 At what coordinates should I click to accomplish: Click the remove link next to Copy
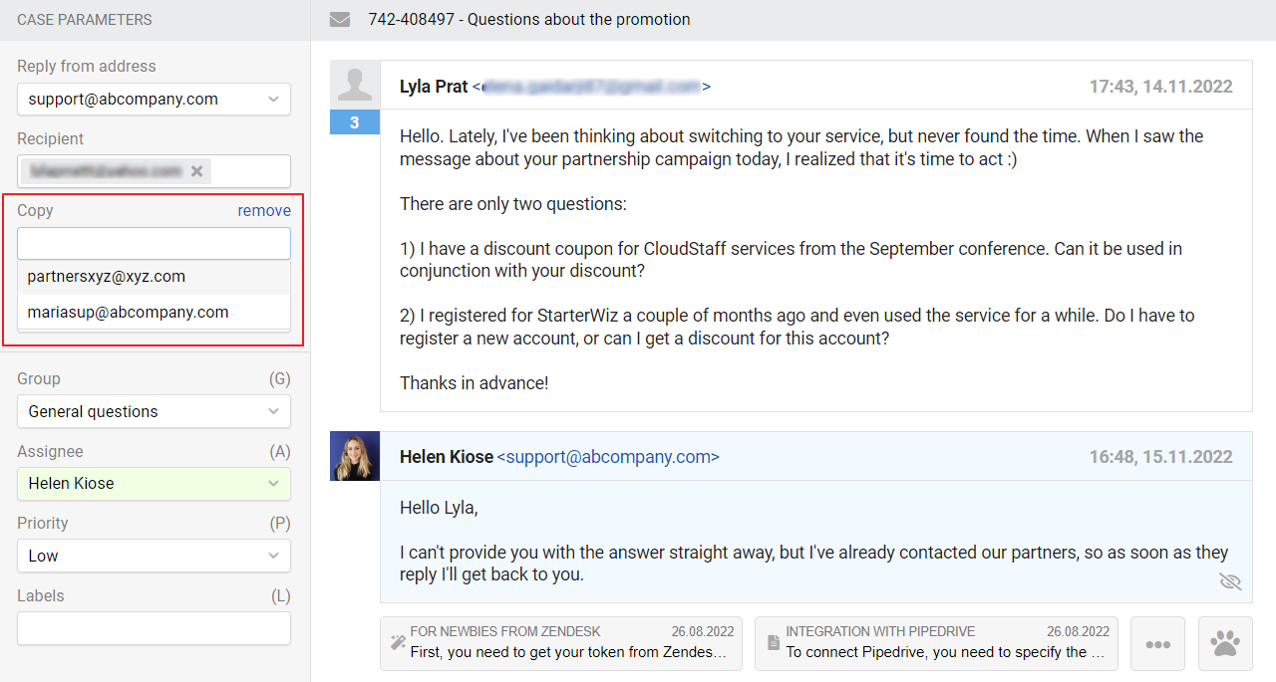[x=264, y=211]
